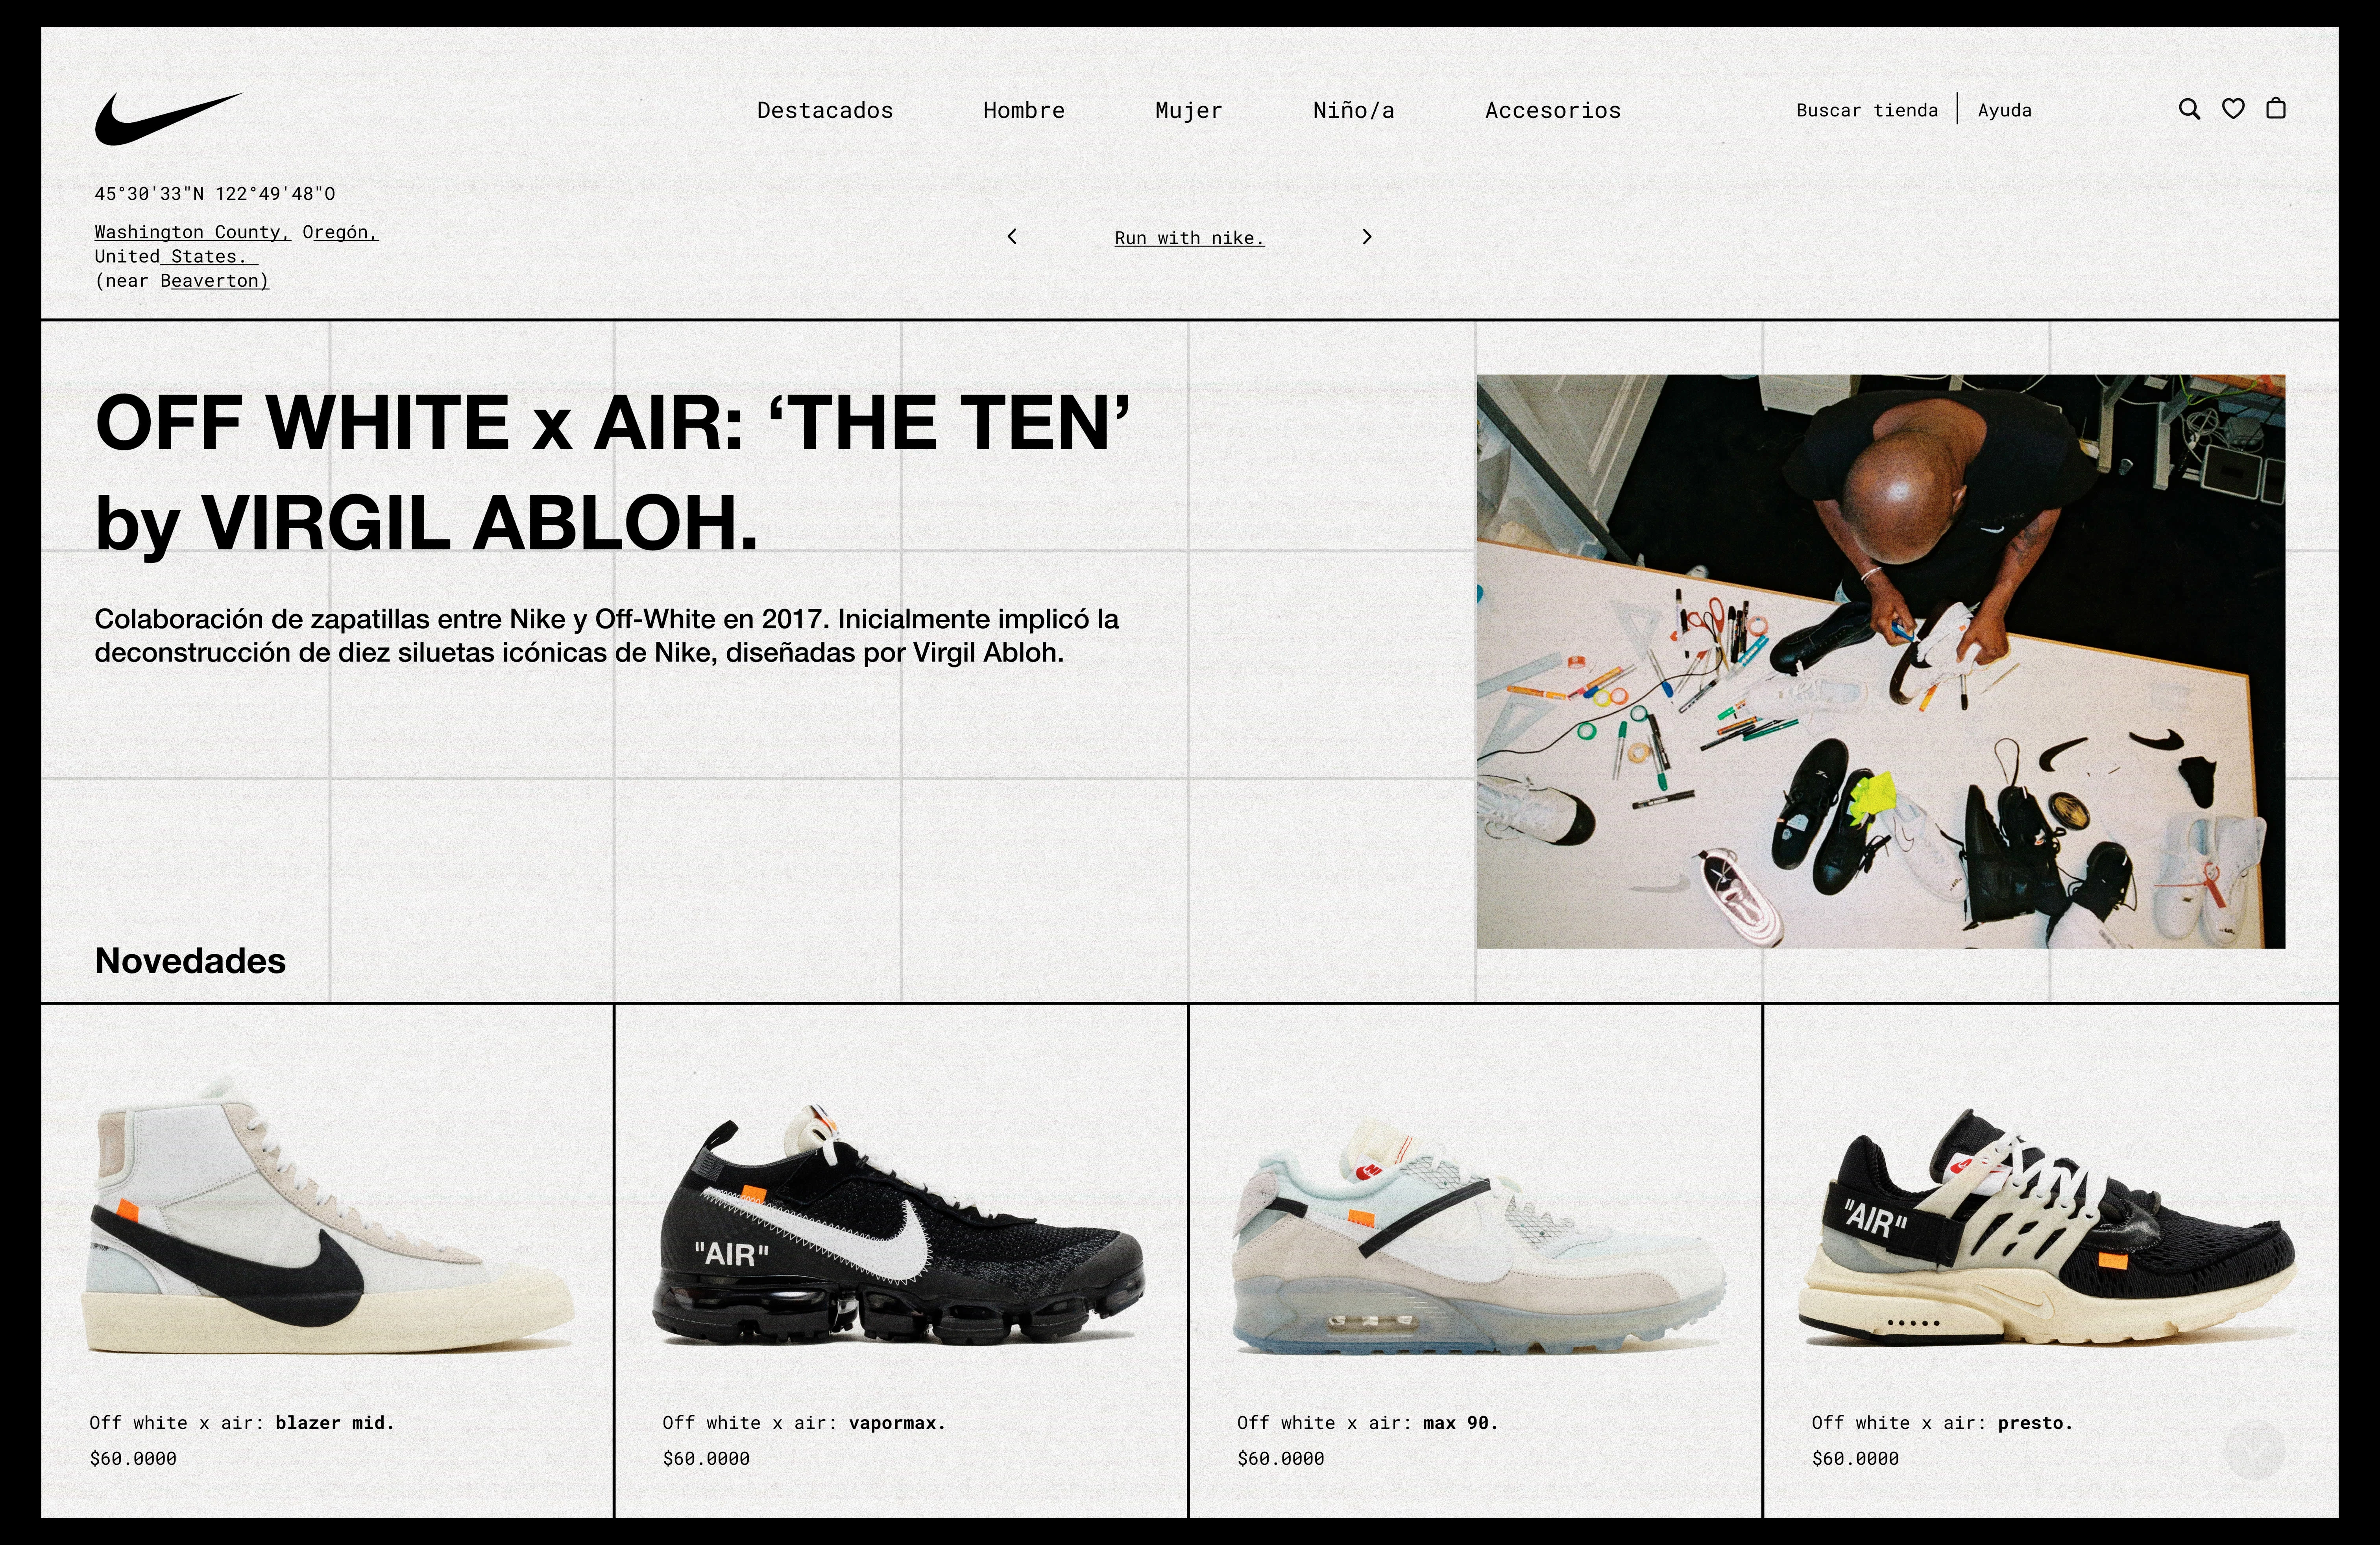Open the black Vapormax product card
The image size is (2380, 1545).
click(901, 1260)
